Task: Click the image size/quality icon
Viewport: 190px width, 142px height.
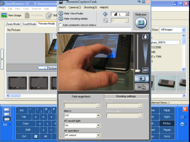Action: pos(105,14)
